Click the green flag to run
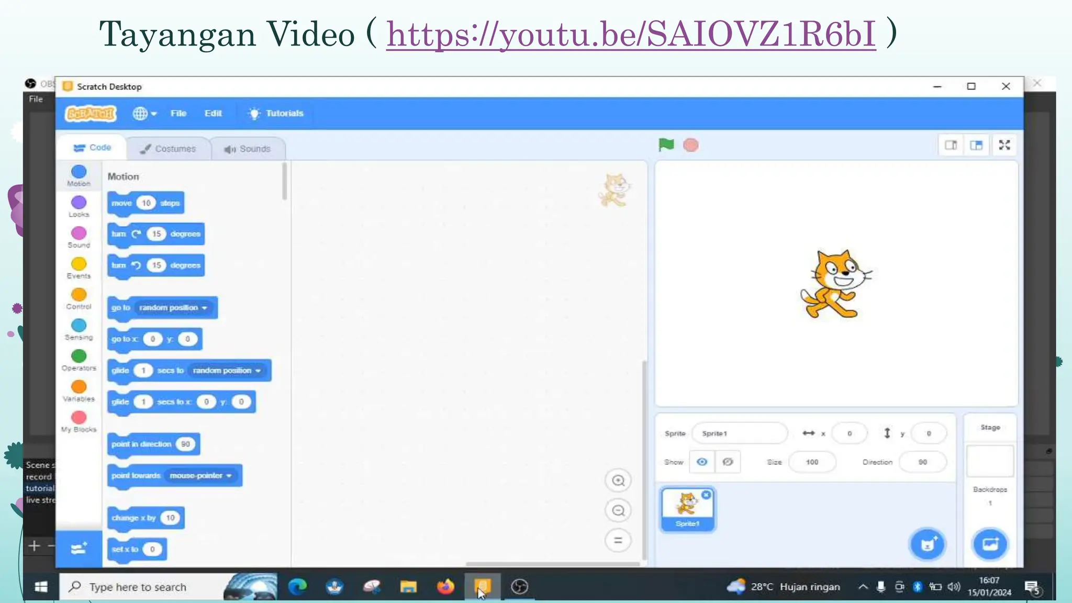Screen dimensions: 1072x603 click(x=666, y=145)
